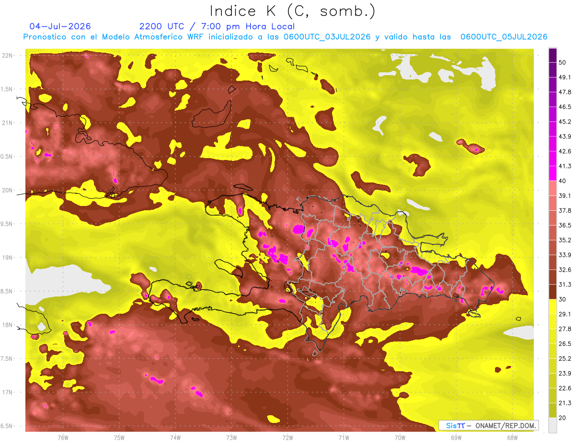
Task: Click the colorbar label "32.6"
Action: (x=565, y=270)
